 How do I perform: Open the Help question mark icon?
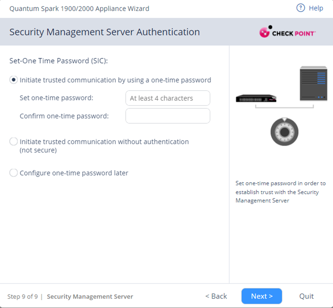pos(301,8)
